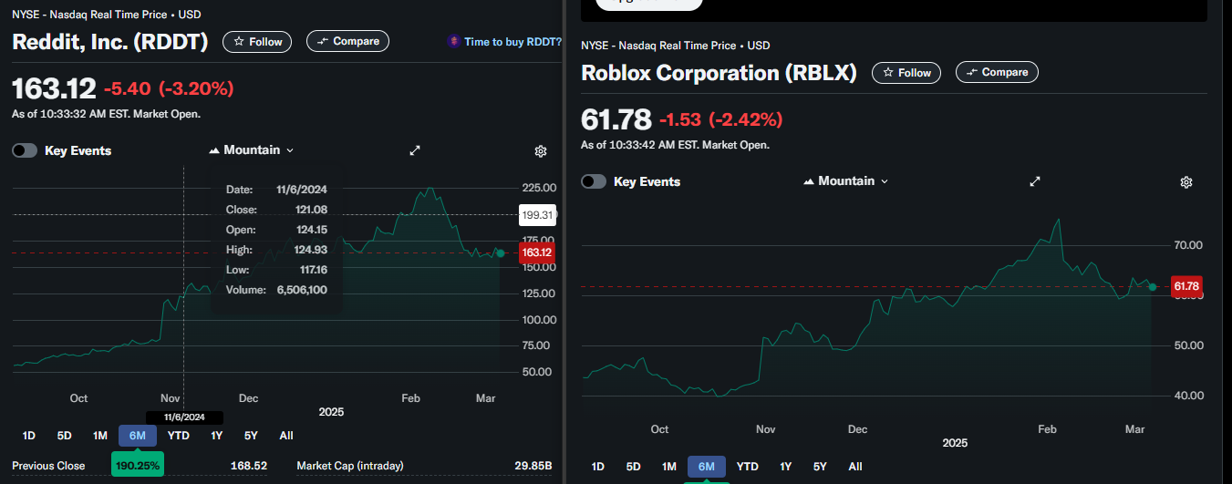Expand Roblox chart to full screen
The image size is (1232, 484).
point(1035,181)
